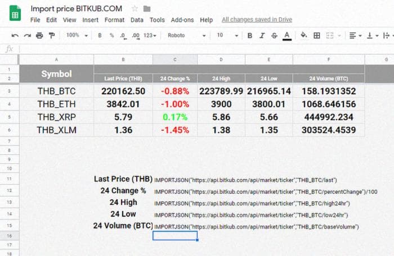
Task: Select the THB_XLM cell
Action: [x=56, y=130]
